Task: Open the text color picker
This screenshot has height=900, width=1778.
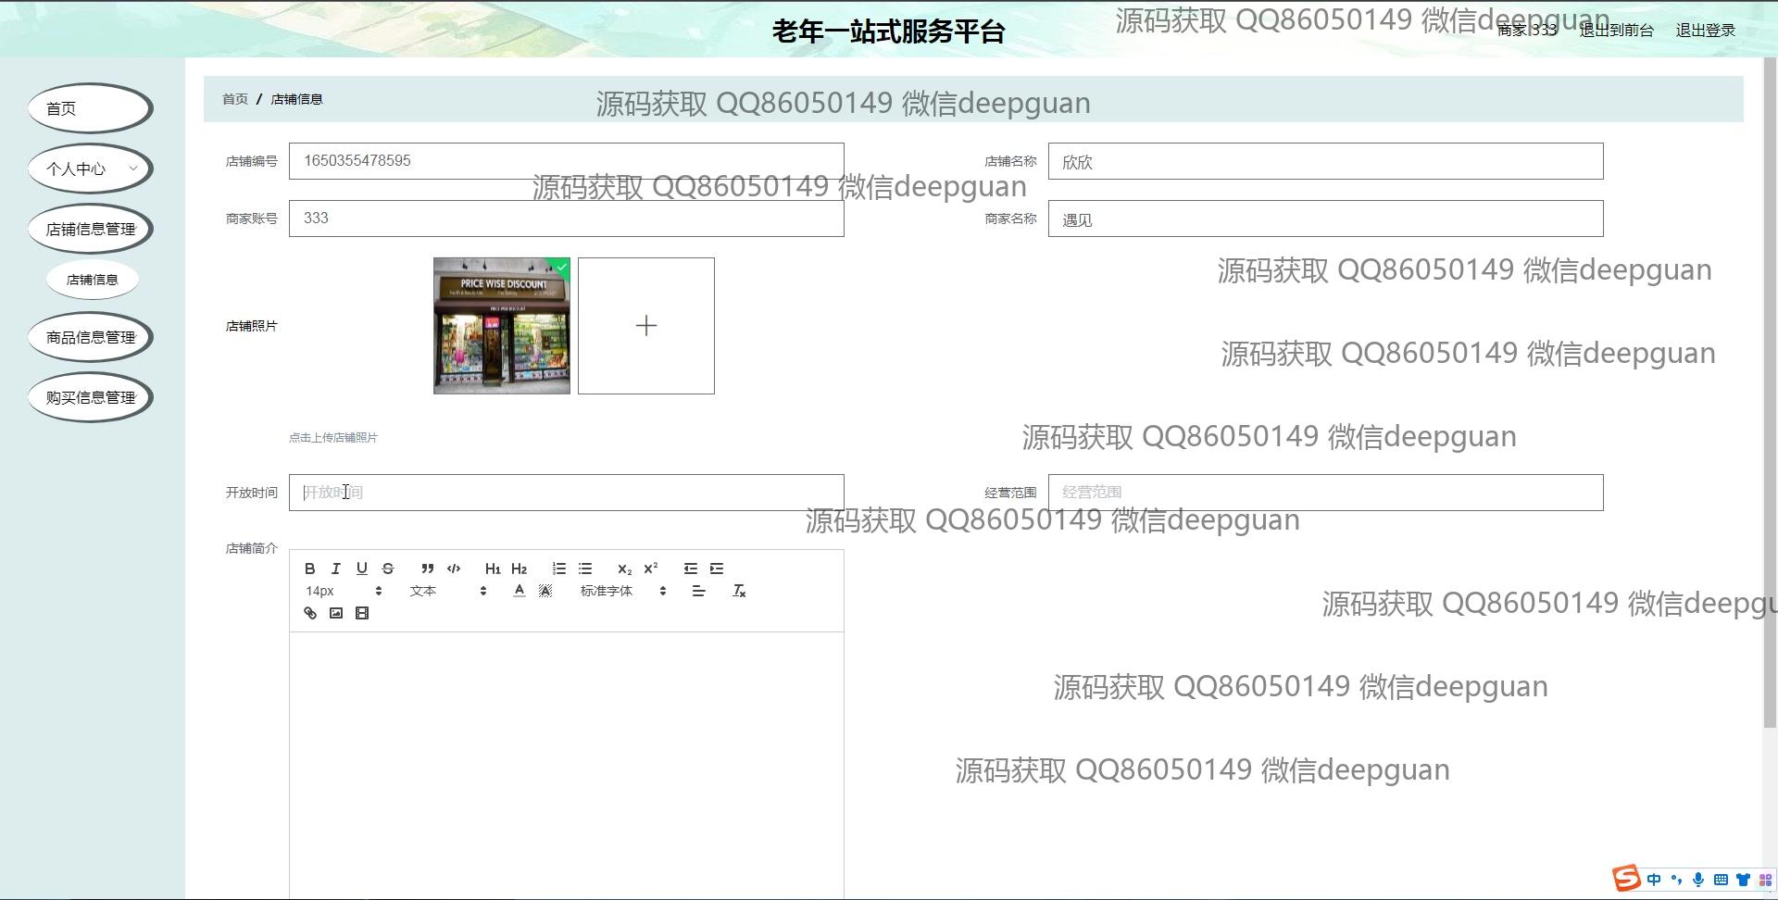Action: click(x=520, y=591)
